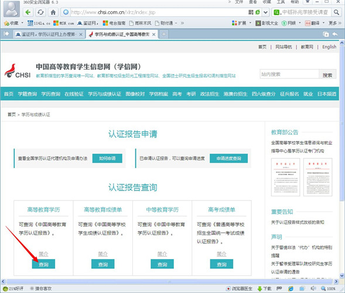
Task: Click the speaker volume icon in status bar
Action: pyautogui.click(x=313, y=288)
